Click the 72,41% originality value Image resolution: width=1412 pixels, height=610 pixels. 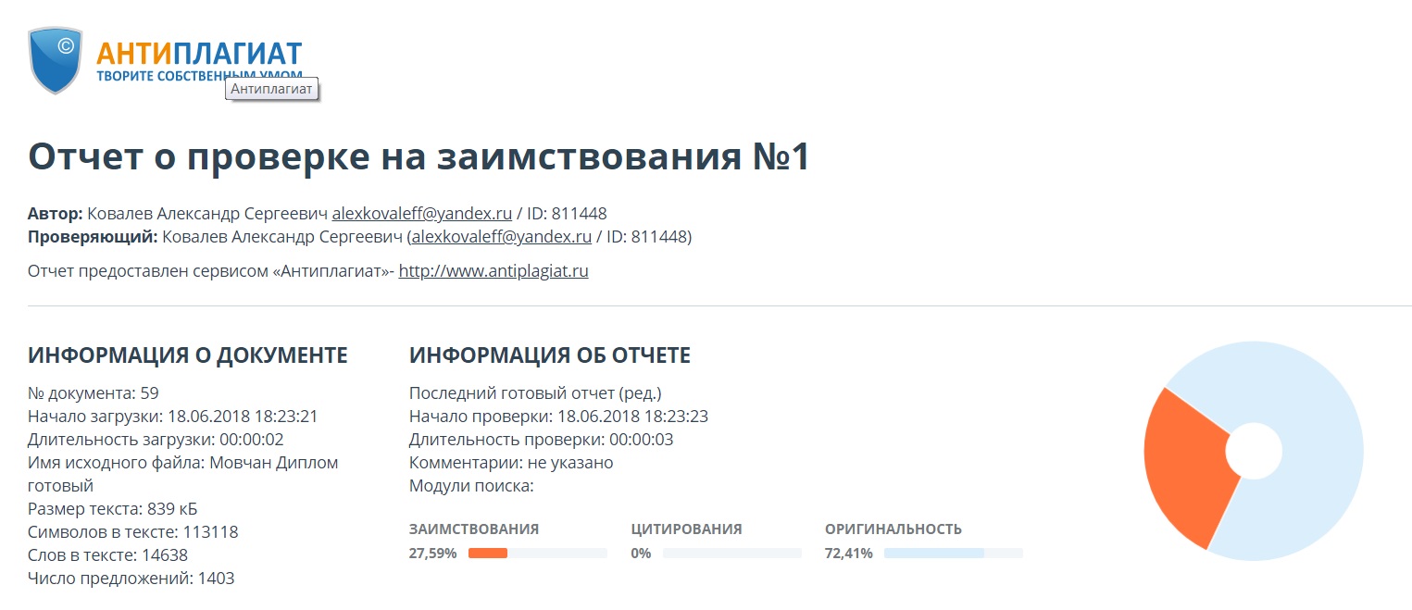click(848, 554)
